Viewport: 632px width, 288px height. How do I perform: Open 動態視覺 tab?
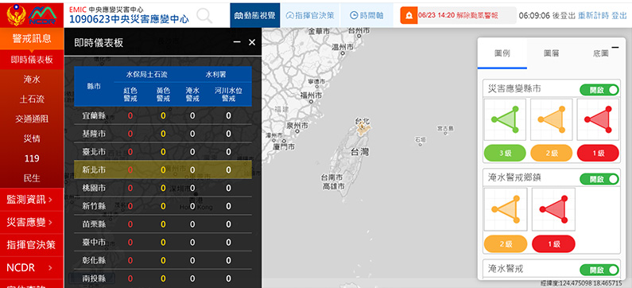click(254, 15)
